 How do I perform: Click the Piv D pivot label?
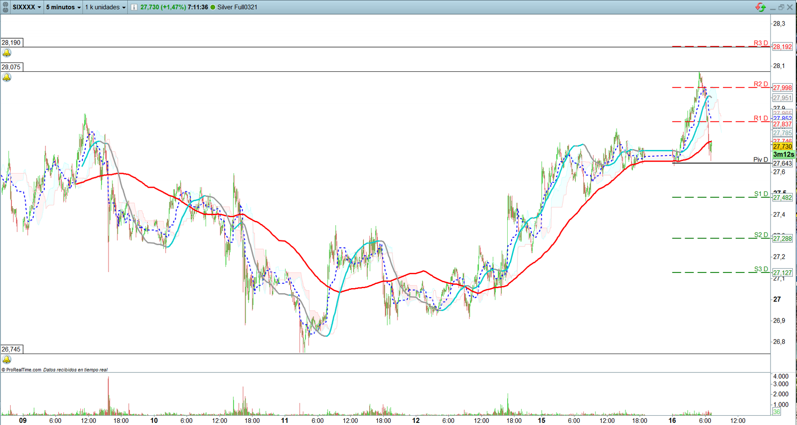pos(761,160)
